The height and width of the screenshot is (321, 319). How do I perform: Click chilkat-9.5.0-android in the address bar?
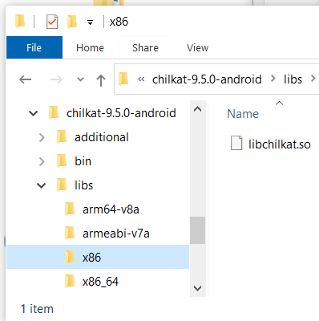[x=207, y=79]
